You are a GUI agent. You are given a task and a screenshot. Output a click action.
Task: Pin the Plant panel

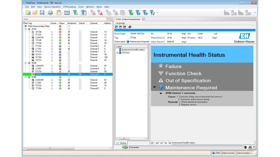[107, 19]
